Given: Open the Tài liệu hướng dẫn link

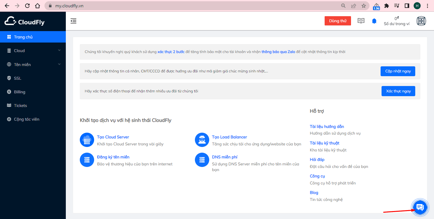Looking at the screenshot, I should click(x=327, y=126).
